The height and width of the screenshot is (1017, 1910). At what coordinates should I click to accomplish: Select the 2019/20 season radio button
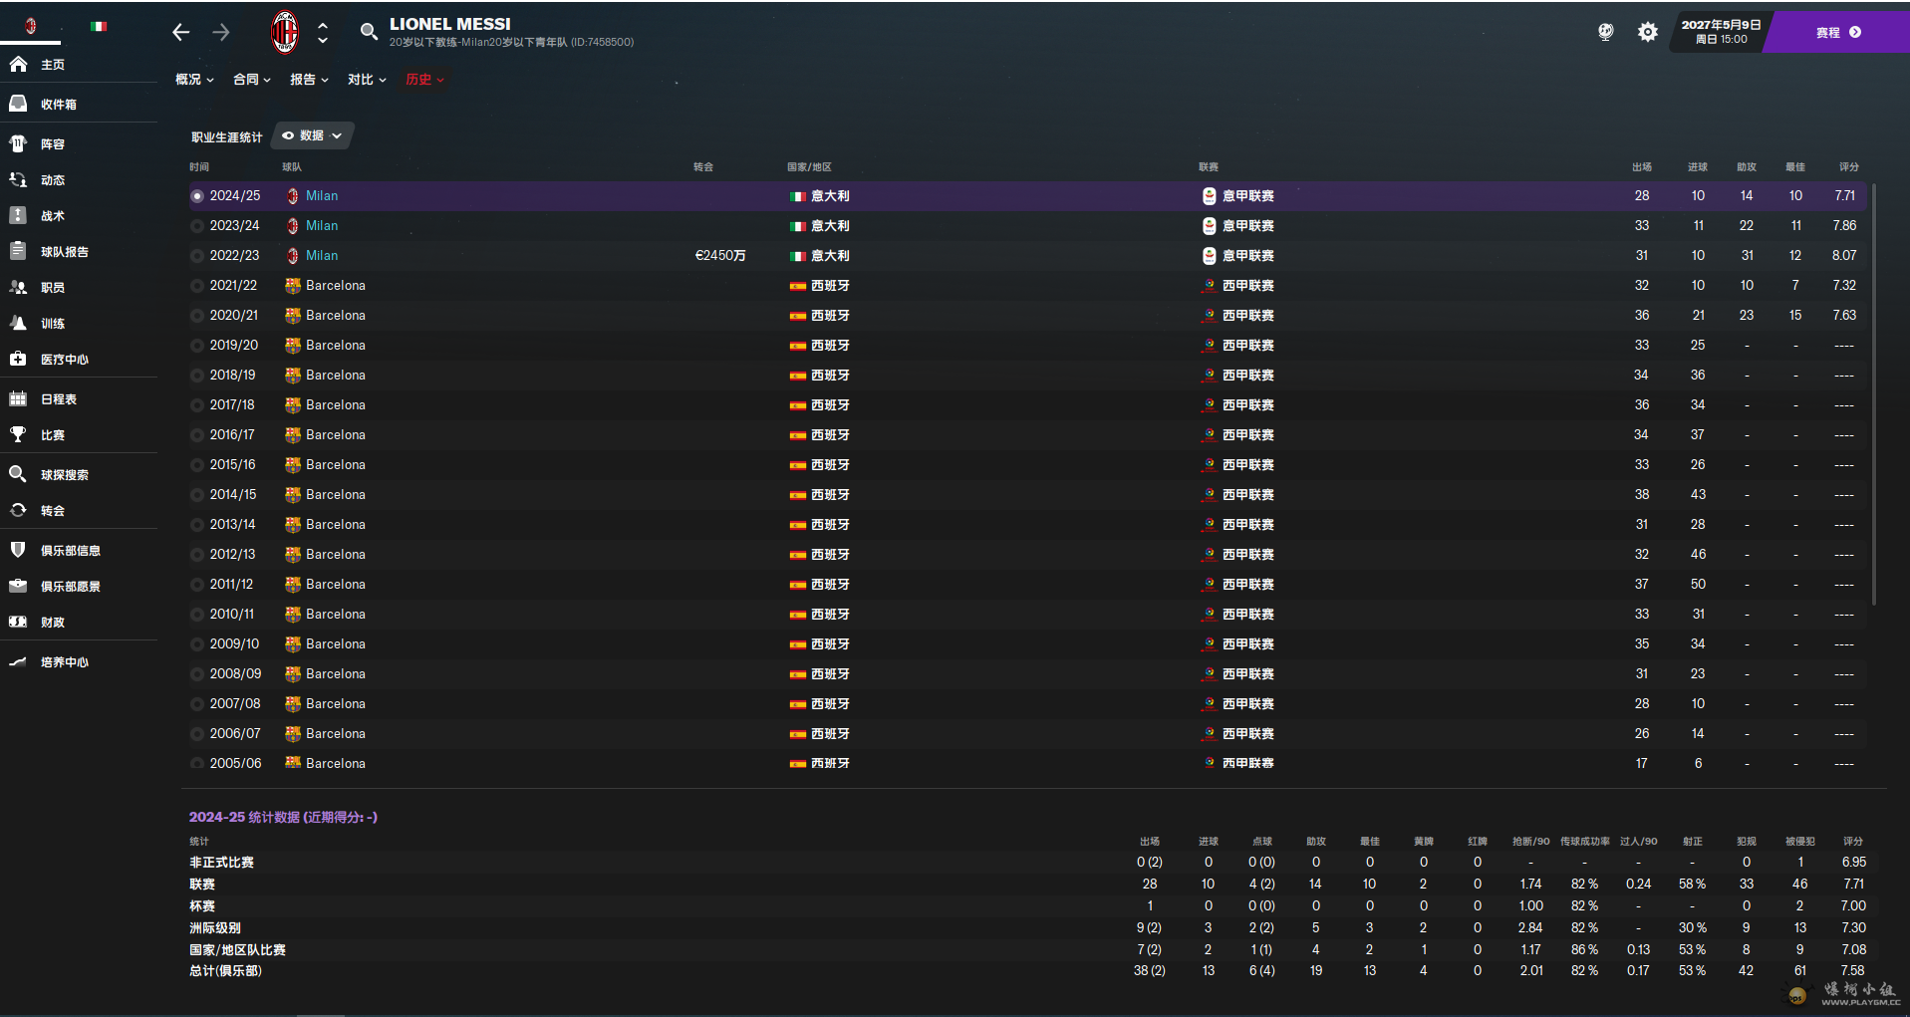(197, 346)
